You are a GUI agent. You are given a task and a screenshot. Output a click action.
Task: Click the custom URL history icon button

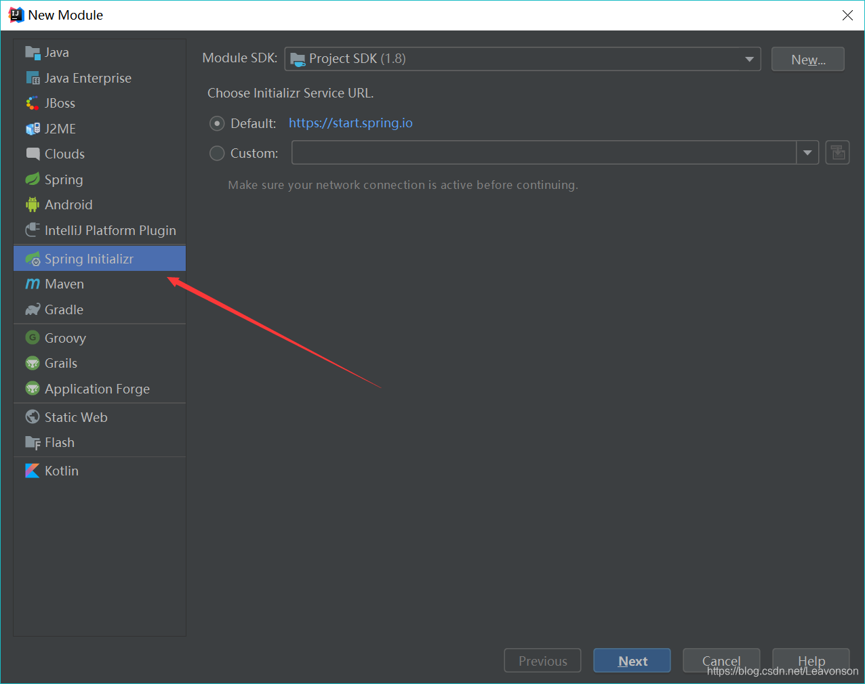pyautogui.click(x=837, y=152)
